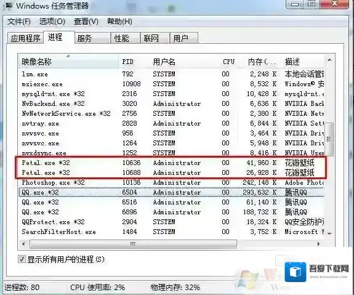Sort by PID column header
The image size is (354, 295).
coord(134,62)
